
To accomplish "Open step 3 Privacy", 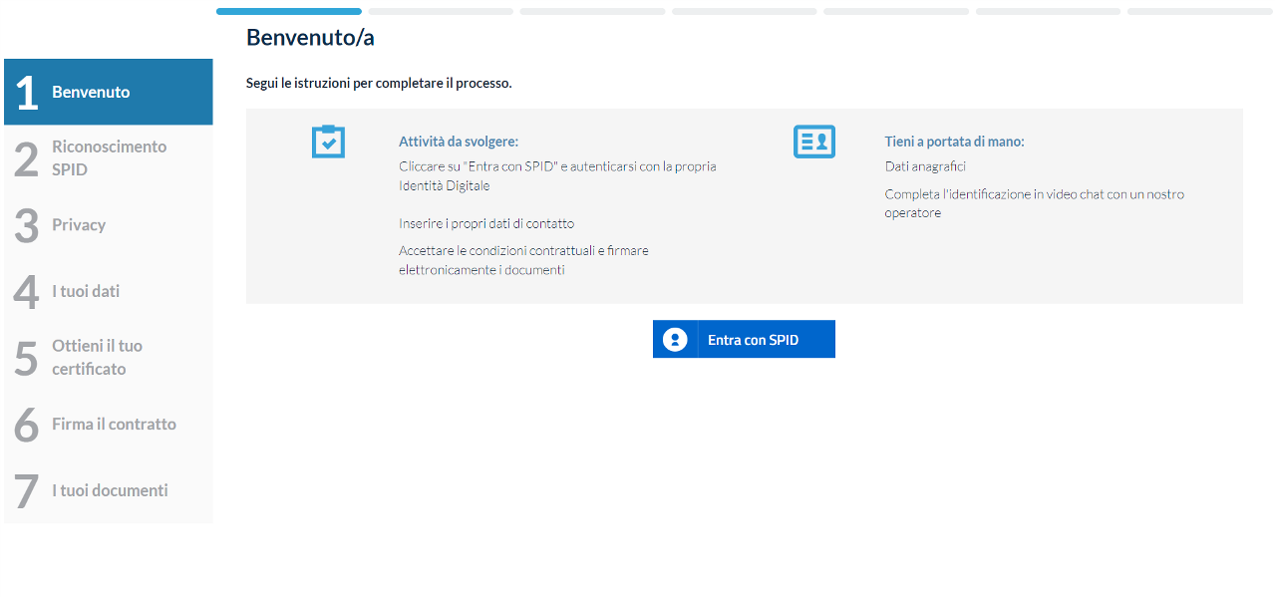I will (x=108, y=225).
